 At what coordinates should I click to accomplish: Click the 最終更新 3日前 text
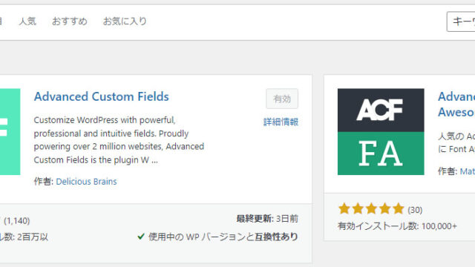click(x=267, y=219)
